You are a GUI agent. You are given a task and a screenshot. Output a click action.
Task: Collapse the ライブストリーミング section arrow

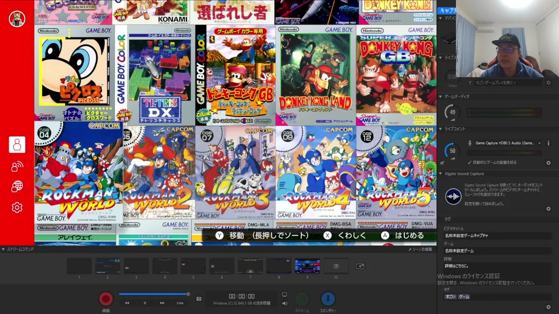pyautogui.click(x=441, y=58)
